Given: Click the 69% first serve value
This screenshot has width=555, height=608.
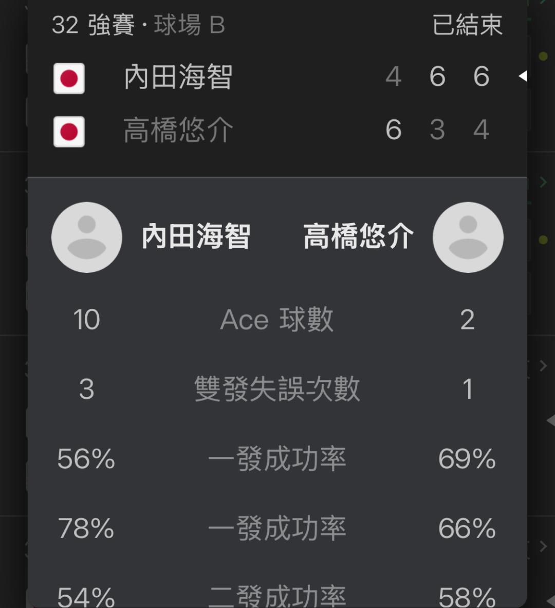Looking at the screenshot, I should [x=467, y=459].
